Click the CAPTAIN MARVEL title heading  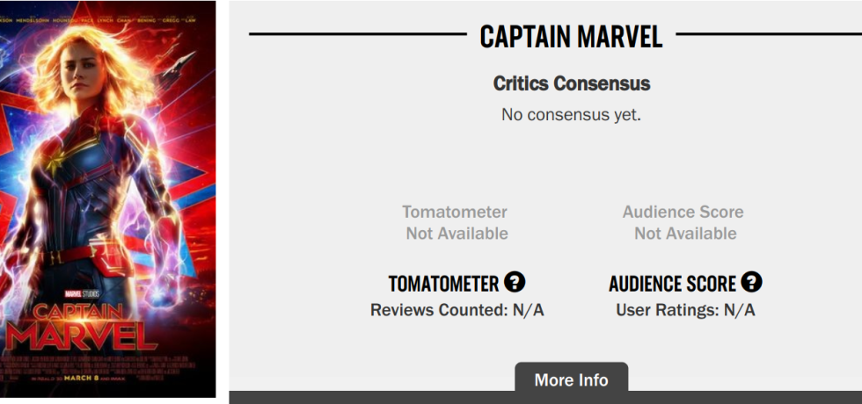tap(571, 36)
